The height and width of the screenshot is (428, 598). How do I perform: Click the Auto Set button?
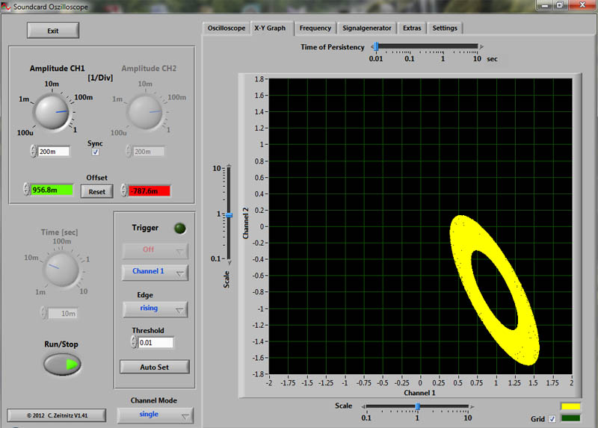154,367
